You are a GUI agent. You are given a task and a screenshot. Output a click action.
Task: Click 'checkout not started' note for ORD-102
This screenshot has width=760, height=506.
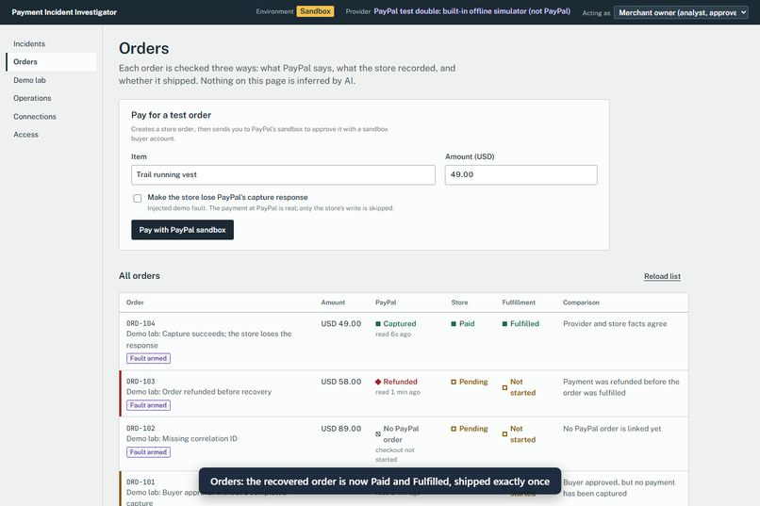click(x=394, y=455)
